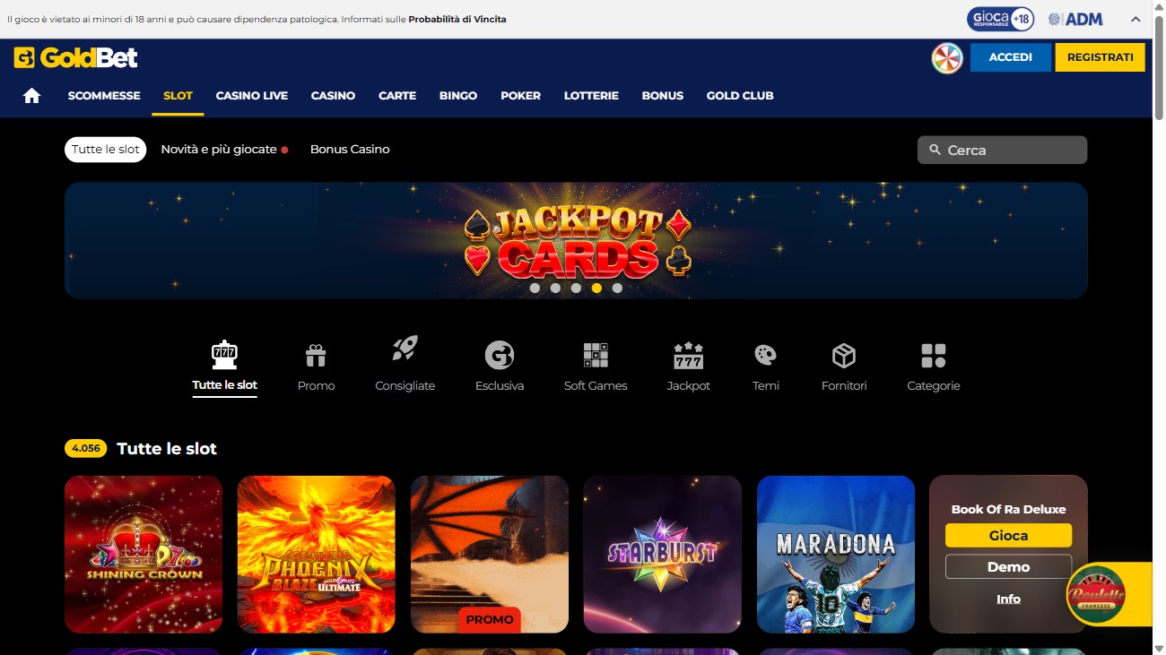Open the Probabilità di Vincita link

click(457, 19)
